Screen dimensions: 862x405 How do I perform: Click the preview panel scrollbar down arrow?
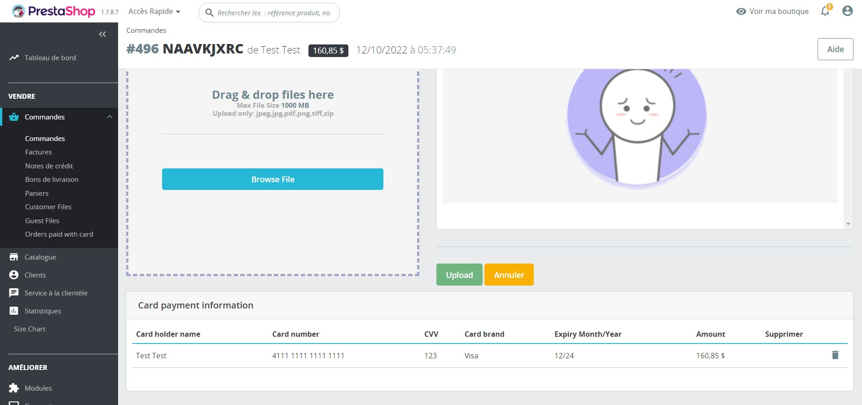(x=848, y=224)
